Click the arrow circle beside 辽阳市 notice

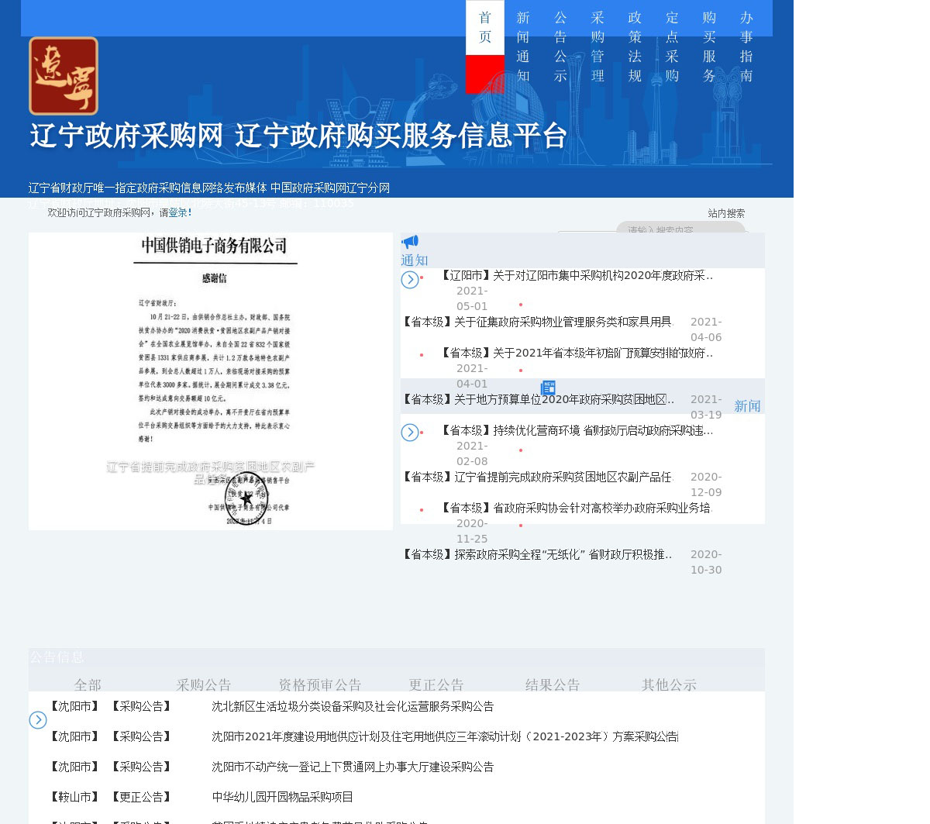[410, 280]
